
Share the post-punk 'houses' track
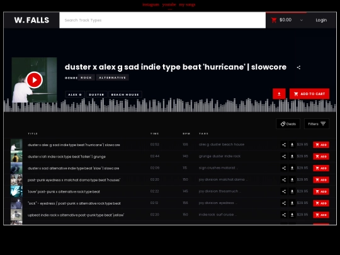[x=284, y=179]
